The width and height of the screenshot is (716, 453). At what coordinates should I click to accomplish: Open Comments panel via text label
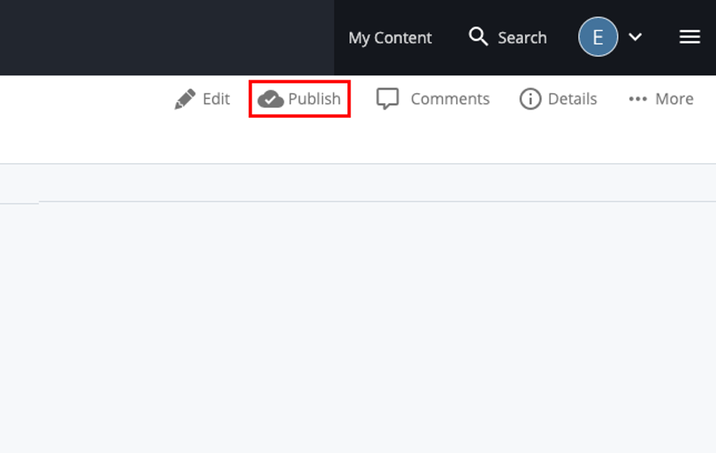point(450,99)
